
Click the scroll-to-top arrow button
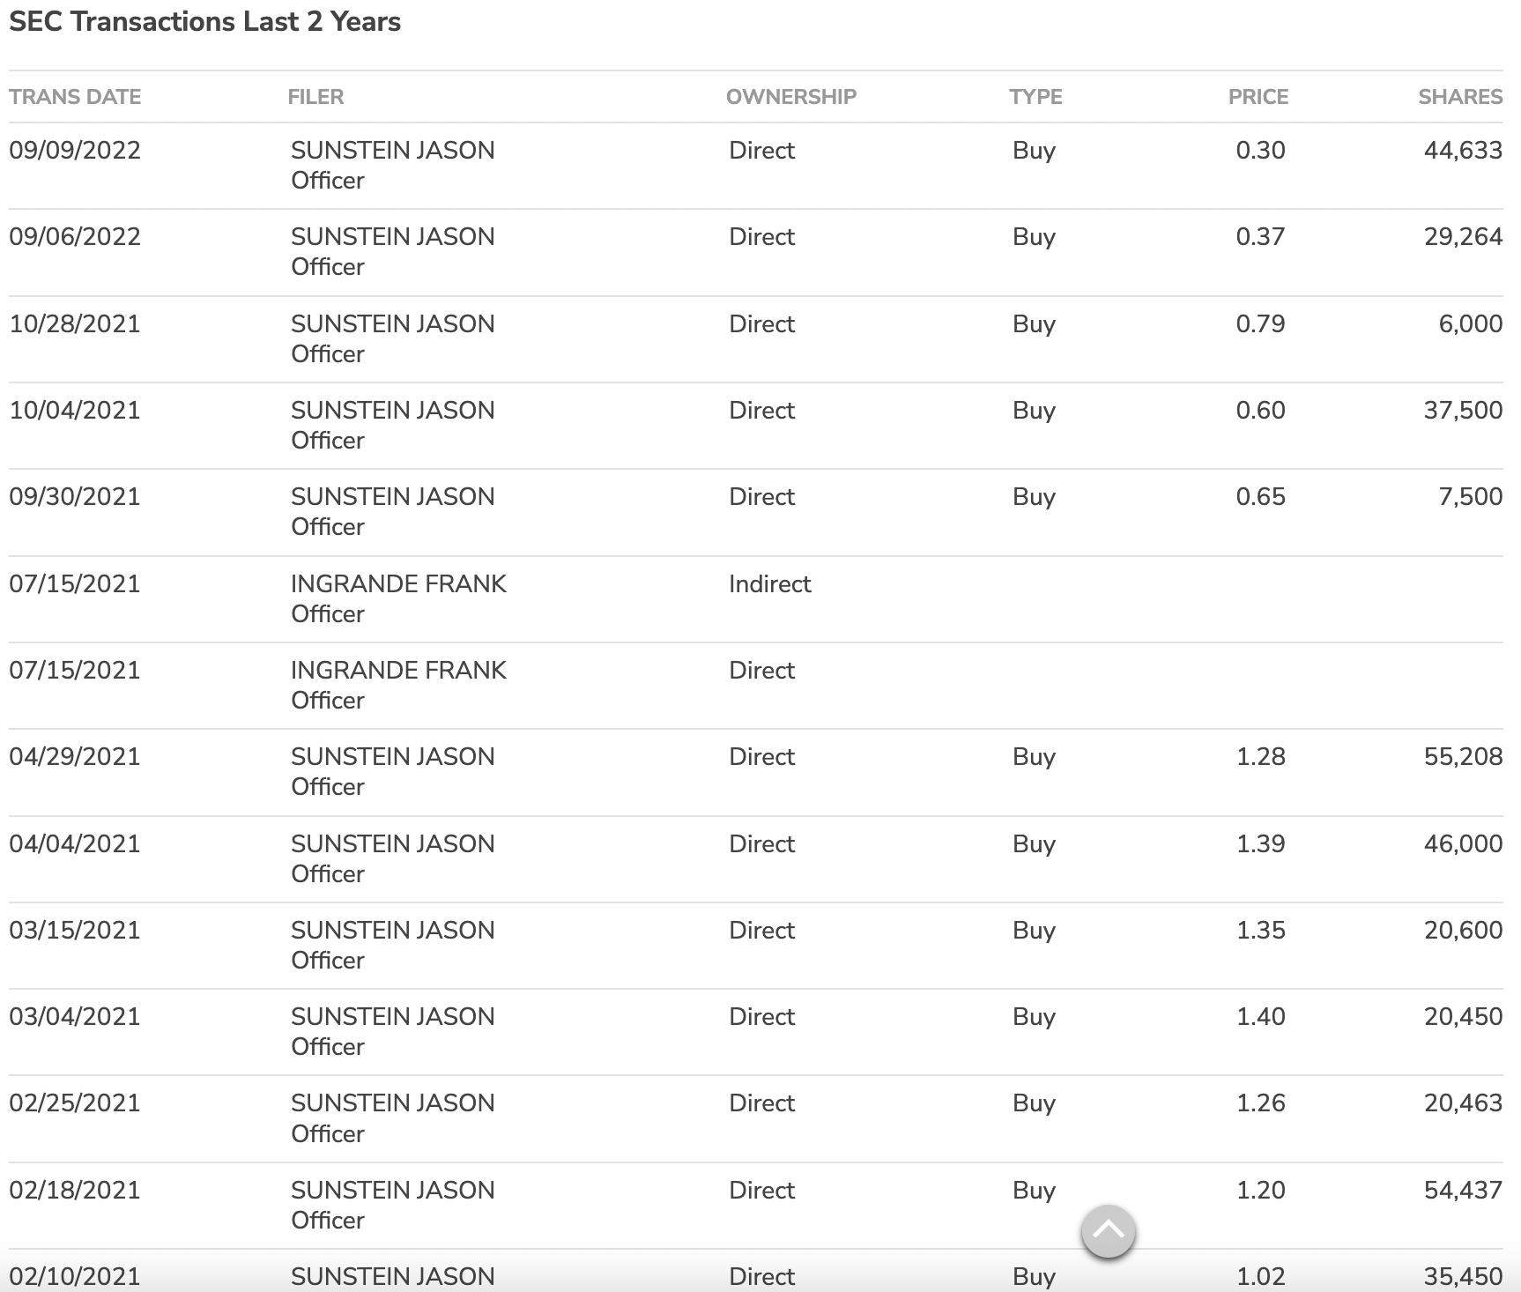(1108, 1231)
